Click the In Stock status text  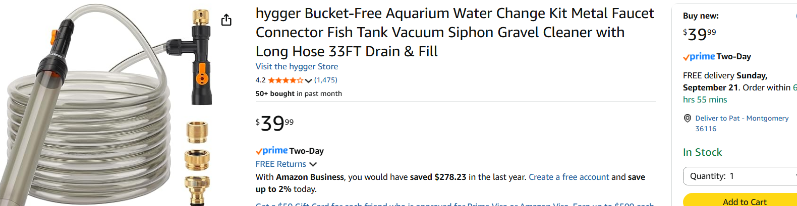pos(702,152)
